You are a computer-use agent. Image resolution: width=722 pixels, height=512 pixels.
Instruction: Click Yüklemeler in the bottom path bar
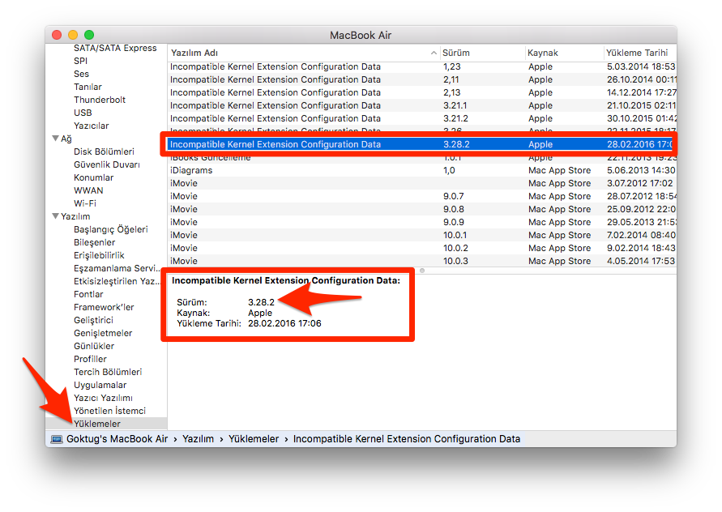click(x=254, y=439)
